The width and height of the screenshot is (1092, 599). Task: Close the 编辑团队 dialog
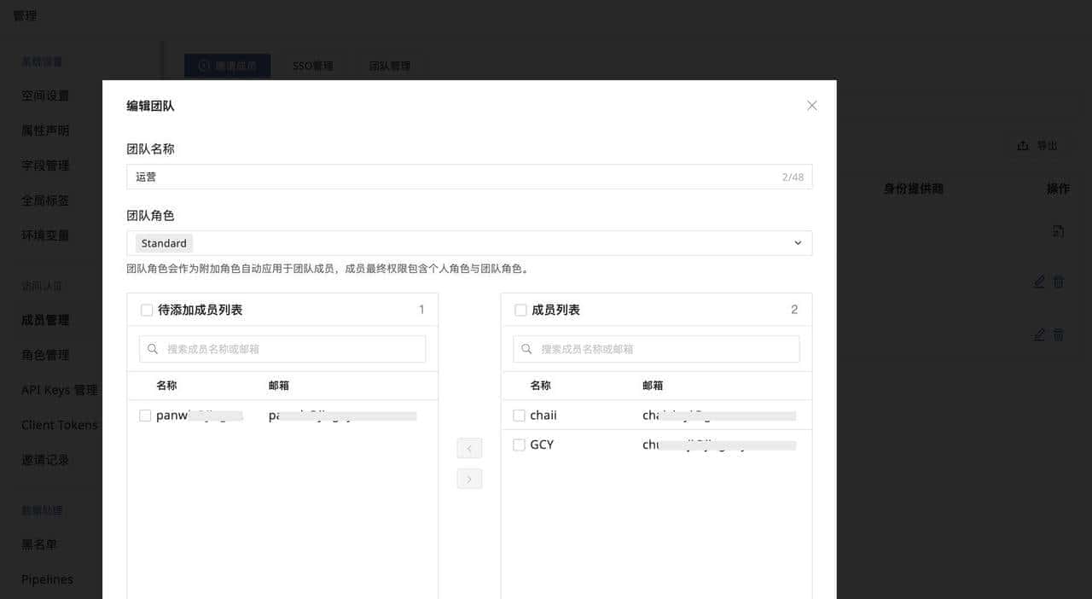tap(811, 105)
